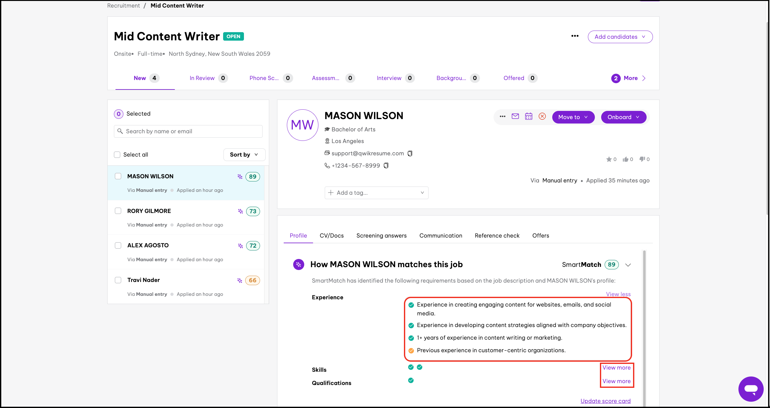Switch to the CV/Docs tab
Image resolution: width=770 pixels, height=408 pixels.
pyautogui.click(x=331, y=236)
